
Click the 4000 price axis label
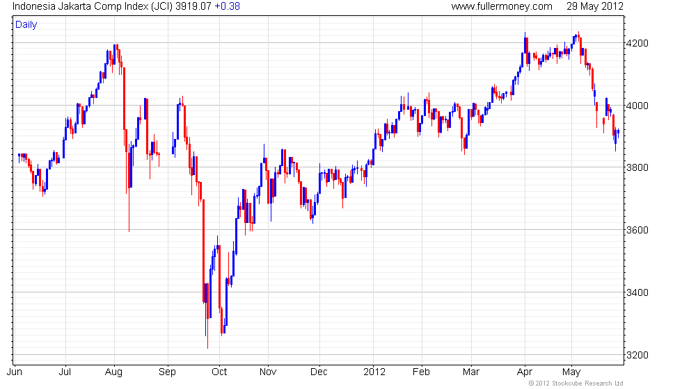tap(637, 106)
